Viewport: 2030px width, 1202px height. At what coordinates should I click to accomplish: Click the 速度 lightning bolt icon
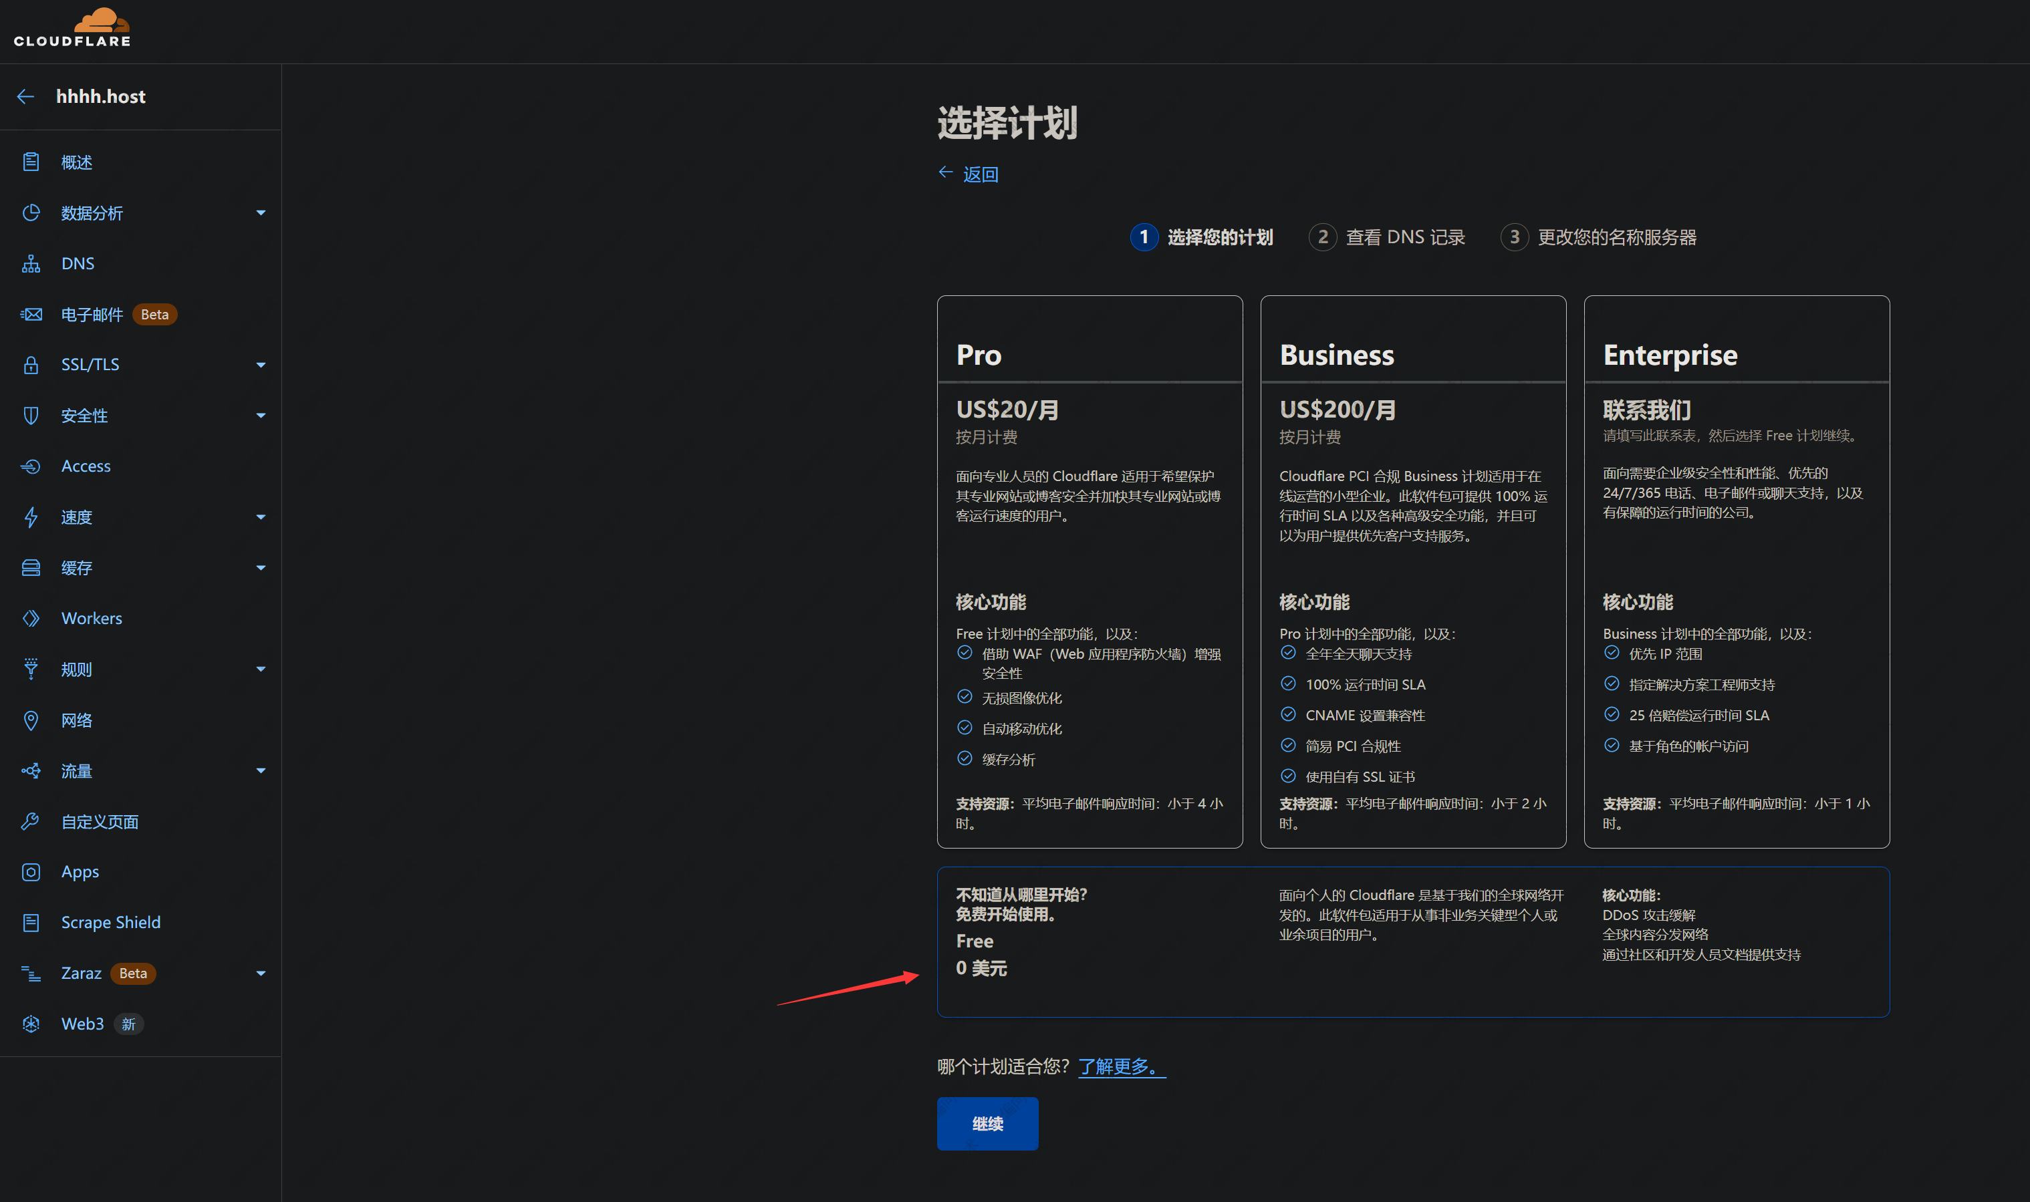point(31,516)
